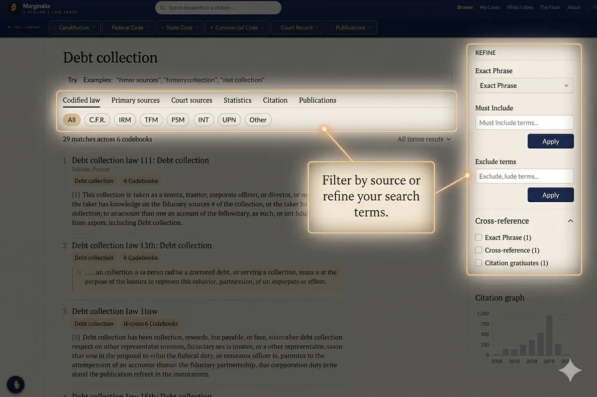Expand the Court Record menu
Screen dimensions: 597x397
(298, 28)
